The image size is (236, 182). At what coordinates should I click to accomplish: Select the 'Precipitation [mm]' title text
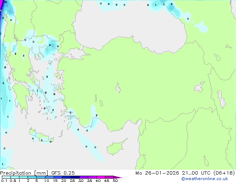pyautogui.click(x=24, y=173)
